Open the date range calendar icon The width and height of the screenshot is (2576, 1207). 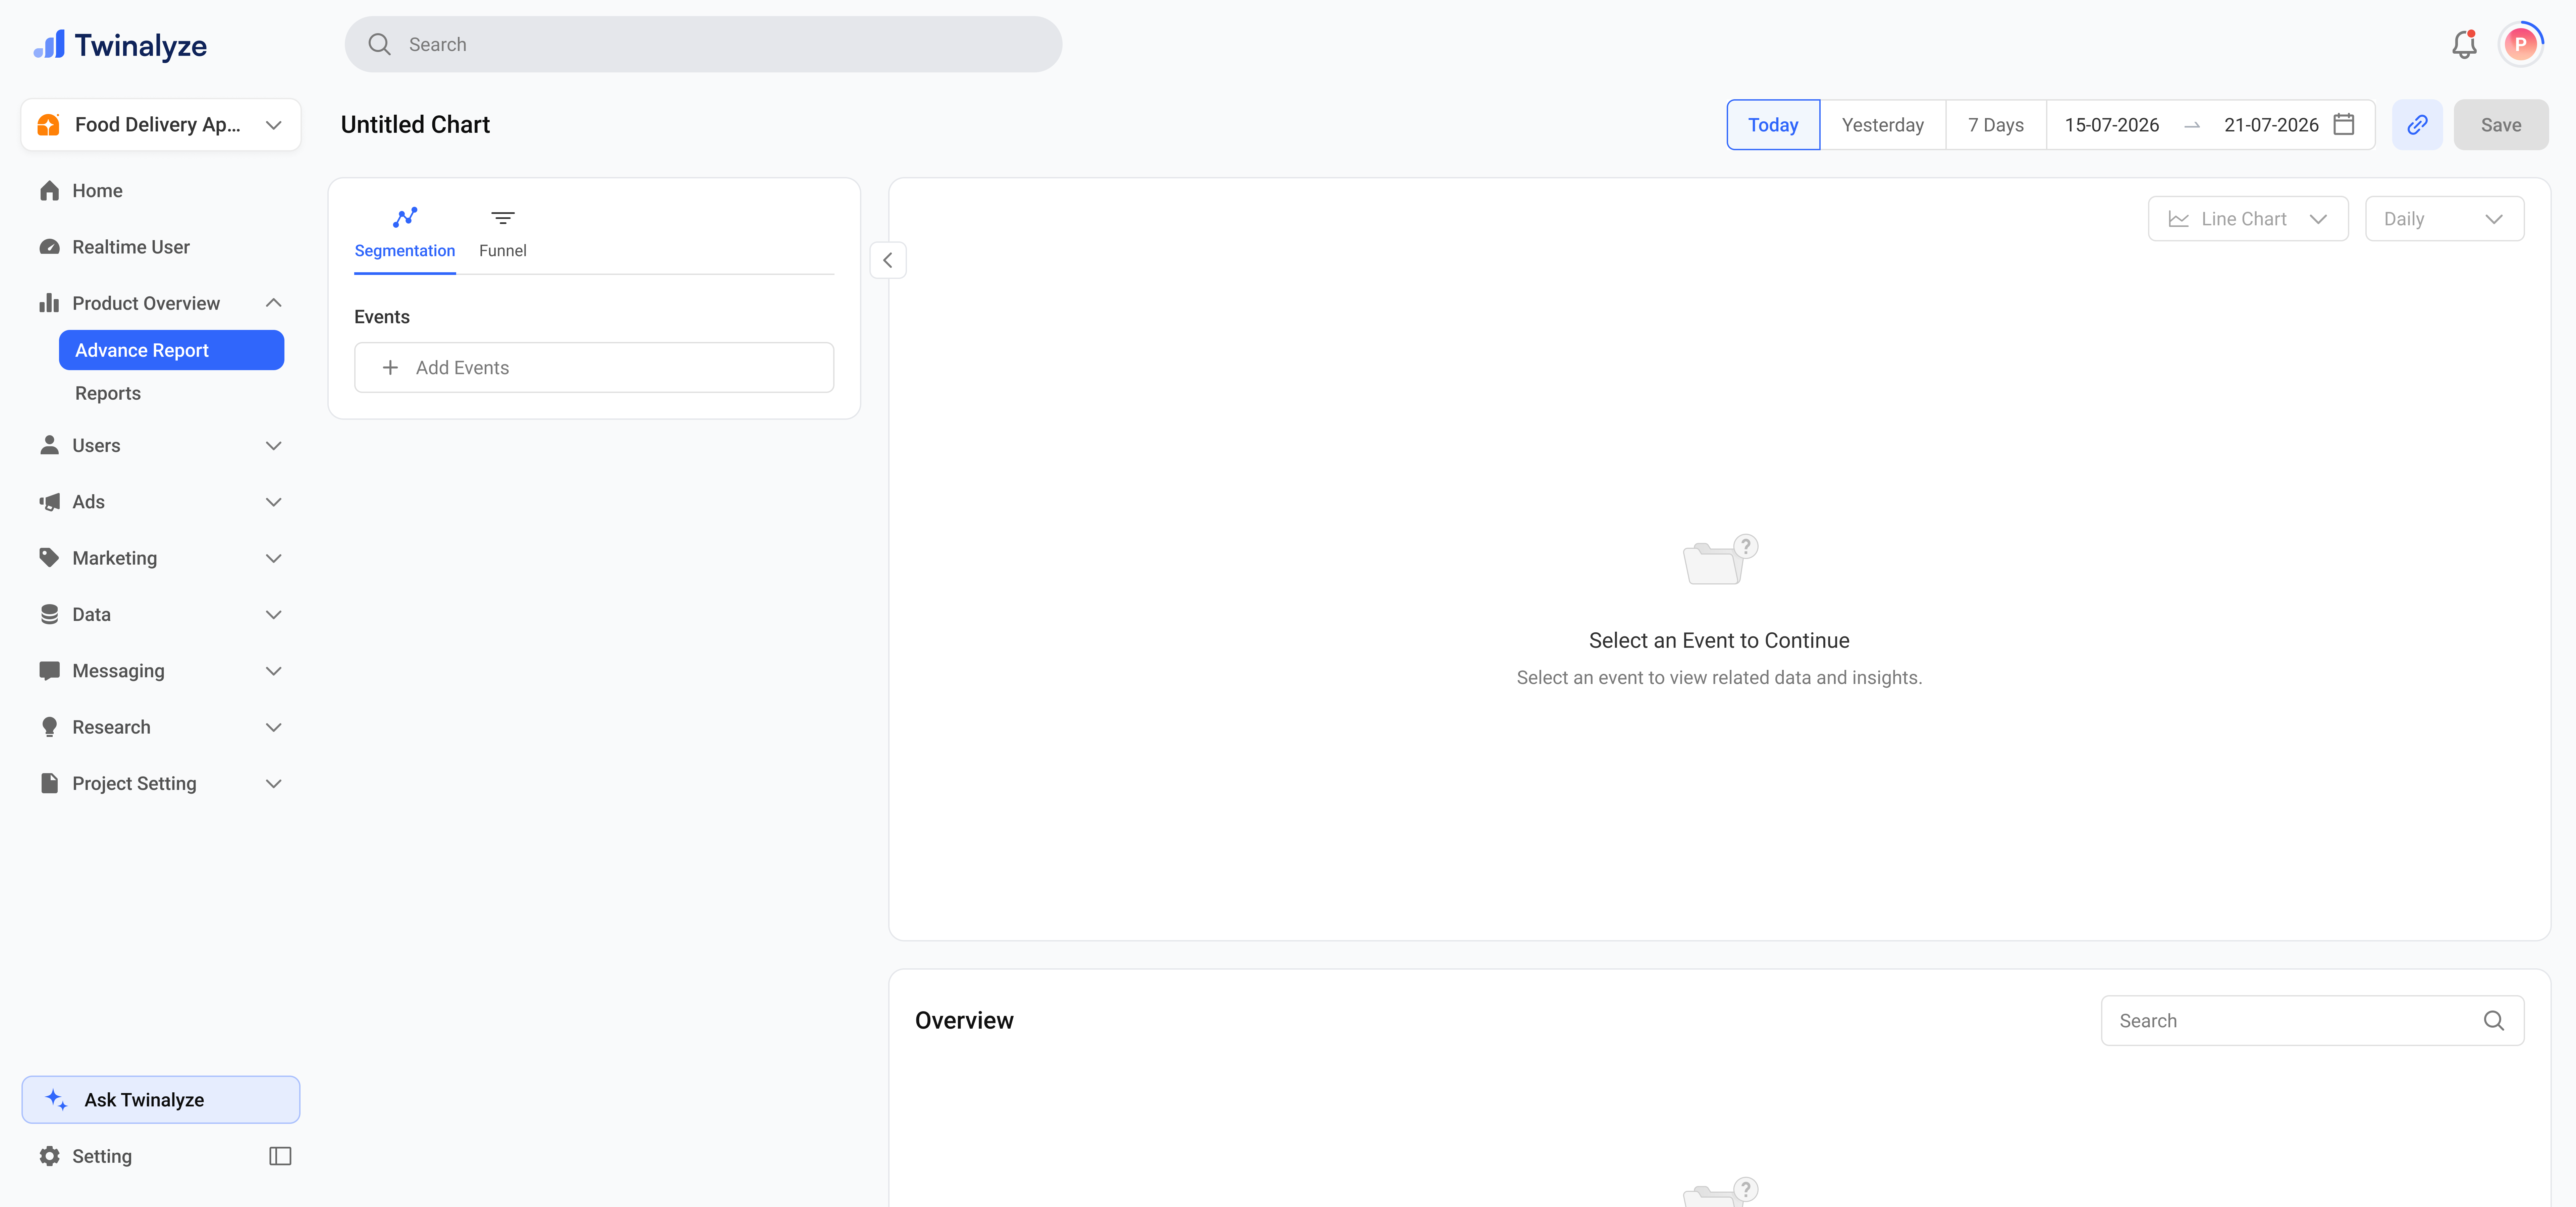pos(2344,125)
